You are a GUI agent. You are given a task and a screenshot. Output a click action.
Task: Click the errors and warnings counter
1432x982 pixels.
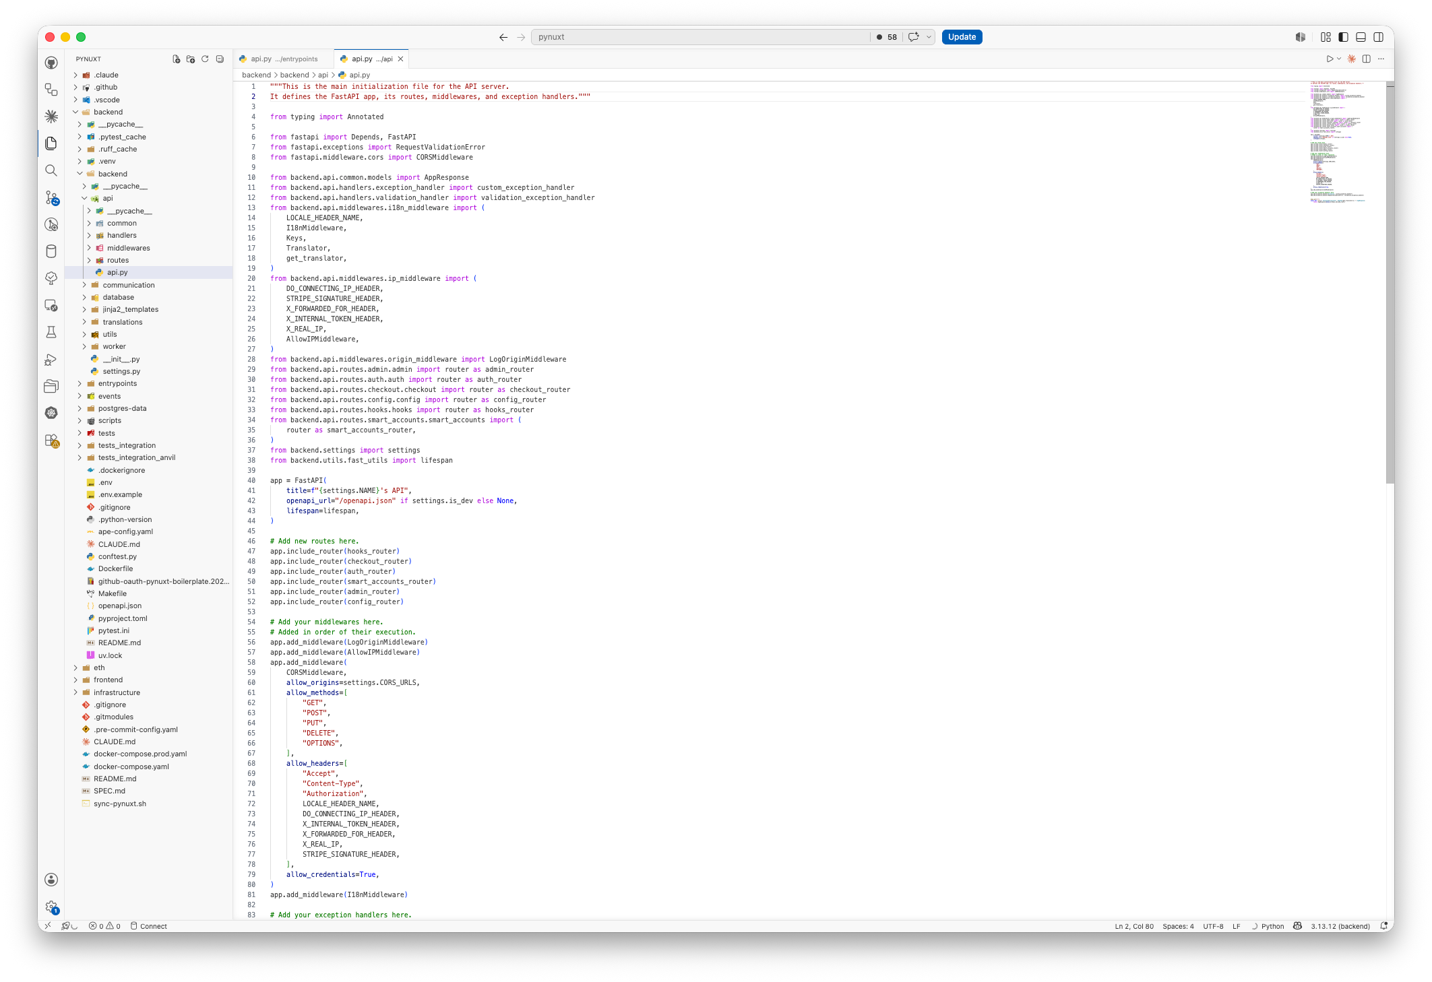point(104,926)
